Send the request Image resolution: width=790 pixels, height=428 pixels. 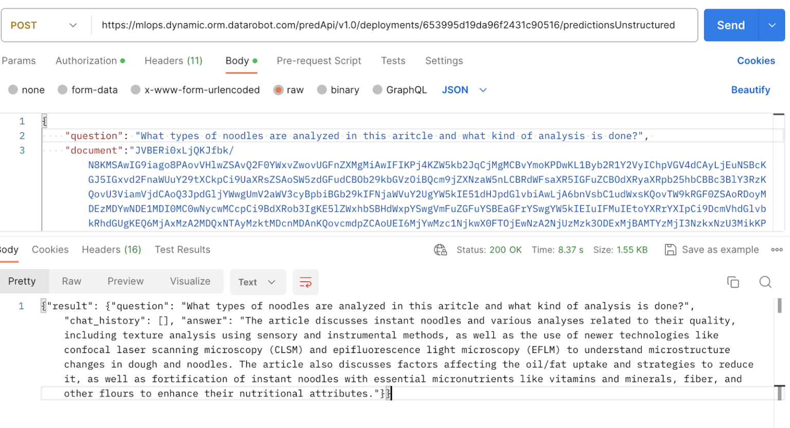click(x=730, y=25)
